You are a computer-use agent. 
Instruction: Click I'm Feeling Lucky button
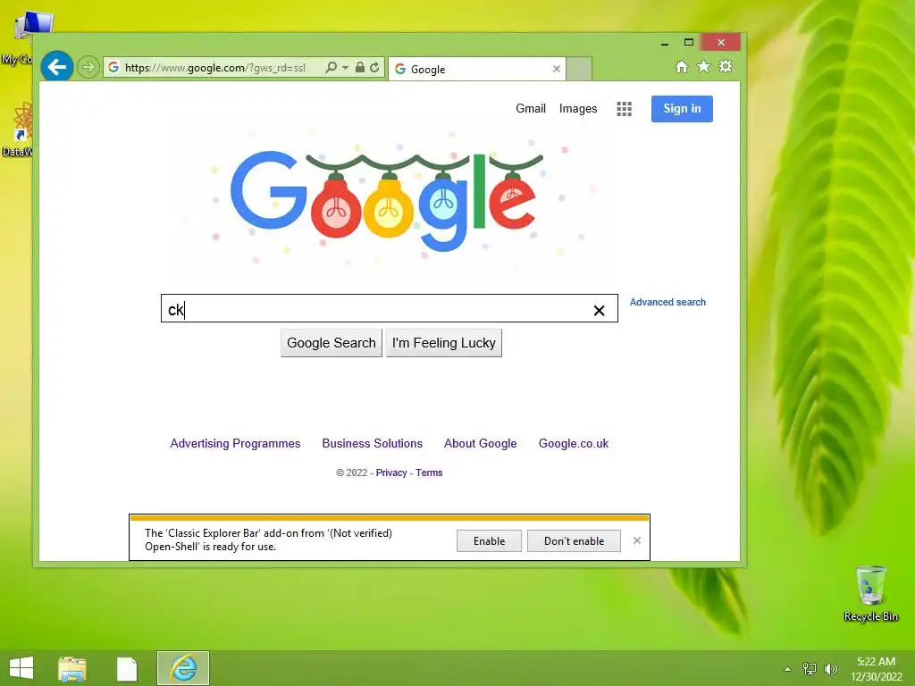pos(443,343)
